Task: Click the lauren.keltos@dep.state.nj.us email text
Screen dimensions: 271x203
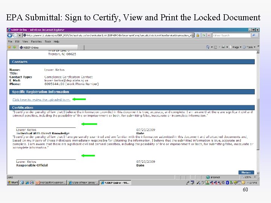Action: point(66,80)
